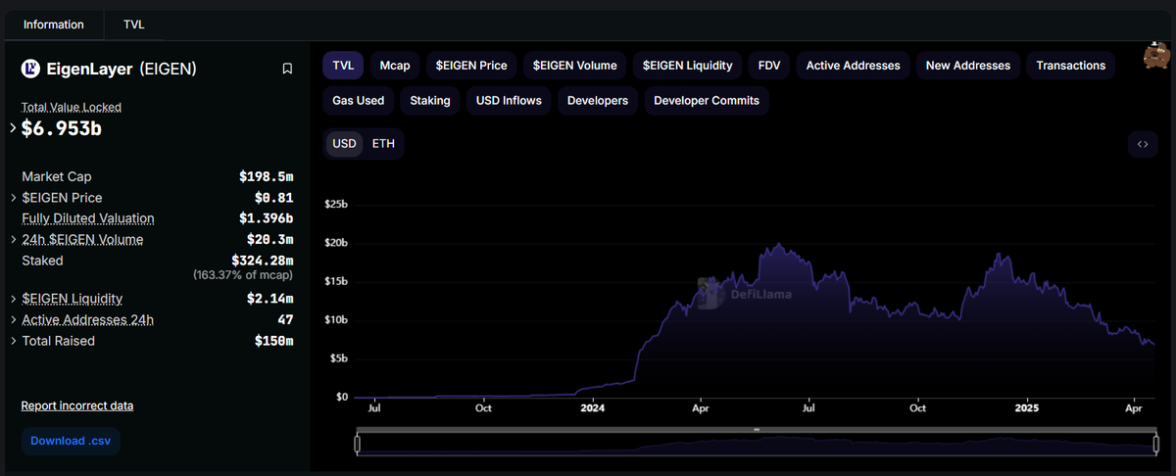Screen dimensions: 1176x476
Task: Expand the $EIGEN Liquidity row
Action: coord(14,298)
